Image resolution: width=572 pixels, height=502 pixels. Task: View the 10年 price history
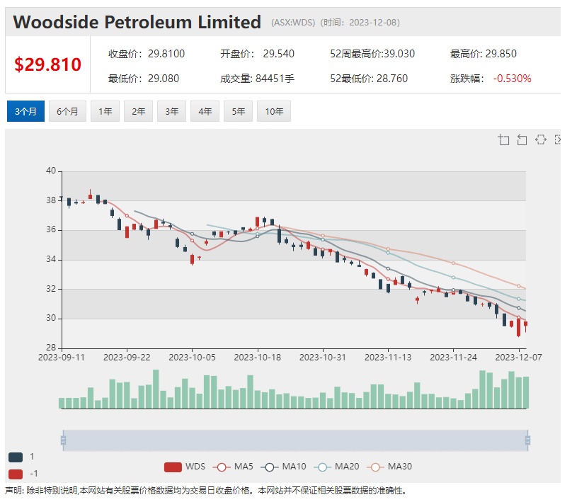pos(274,111)
